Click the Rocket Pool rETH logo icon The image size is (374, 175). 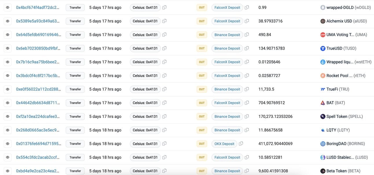323,76
